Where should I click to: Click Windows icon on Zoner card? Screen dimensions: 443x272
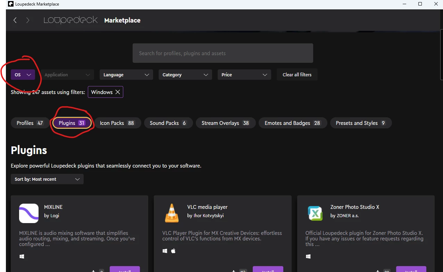(308, 256)
